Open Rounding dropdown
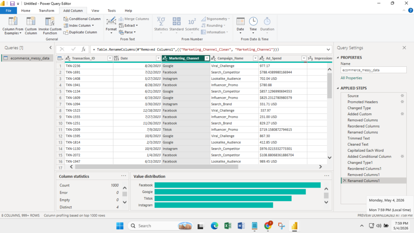Screen dimensions: 414x233 (213, 25)
